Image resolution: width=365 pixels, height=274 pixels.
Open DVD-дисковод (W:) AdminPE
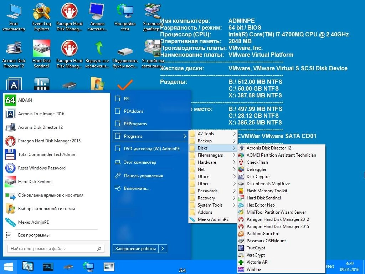150,149
